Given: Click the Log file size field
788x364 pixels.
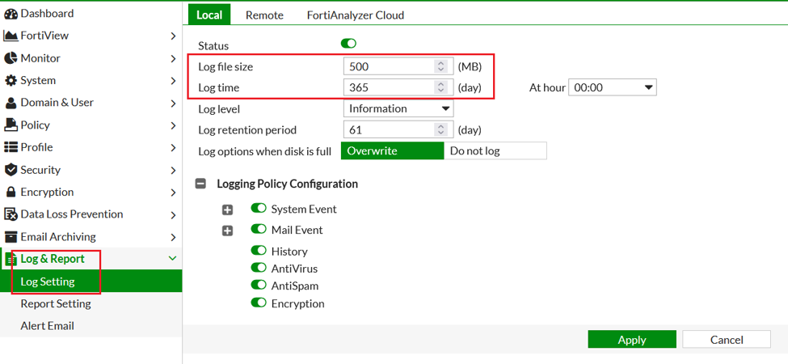Looking at the screenshot, I should 398,66.
